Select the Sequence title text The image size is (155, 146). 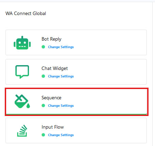click(x=51, y=98)
